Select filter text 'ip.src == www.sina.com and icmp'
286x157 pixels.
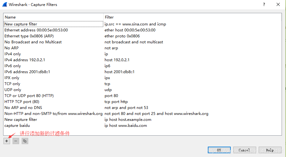135,24
